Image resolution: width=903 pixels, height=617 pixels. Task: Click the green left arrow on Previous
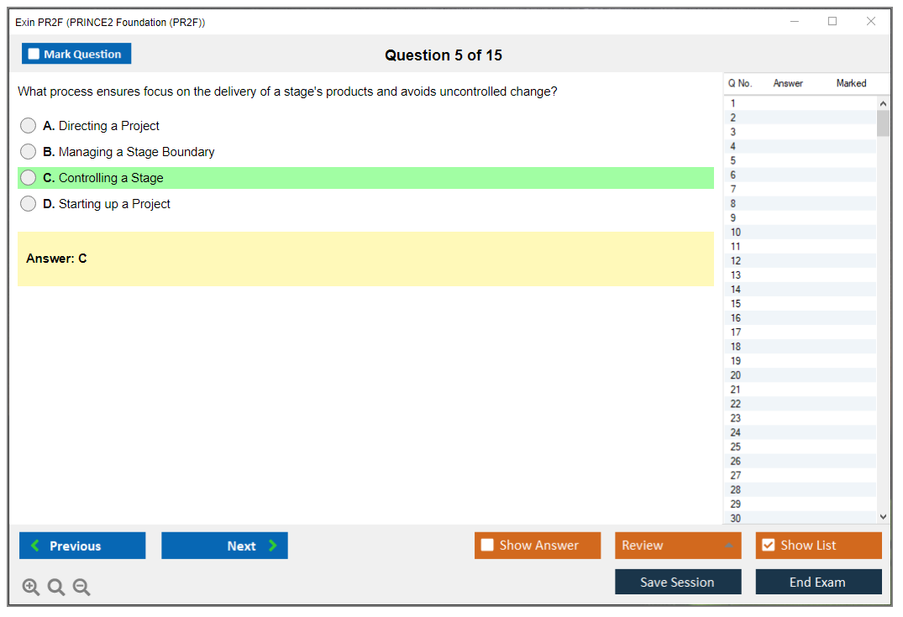(x=35, y=546)
